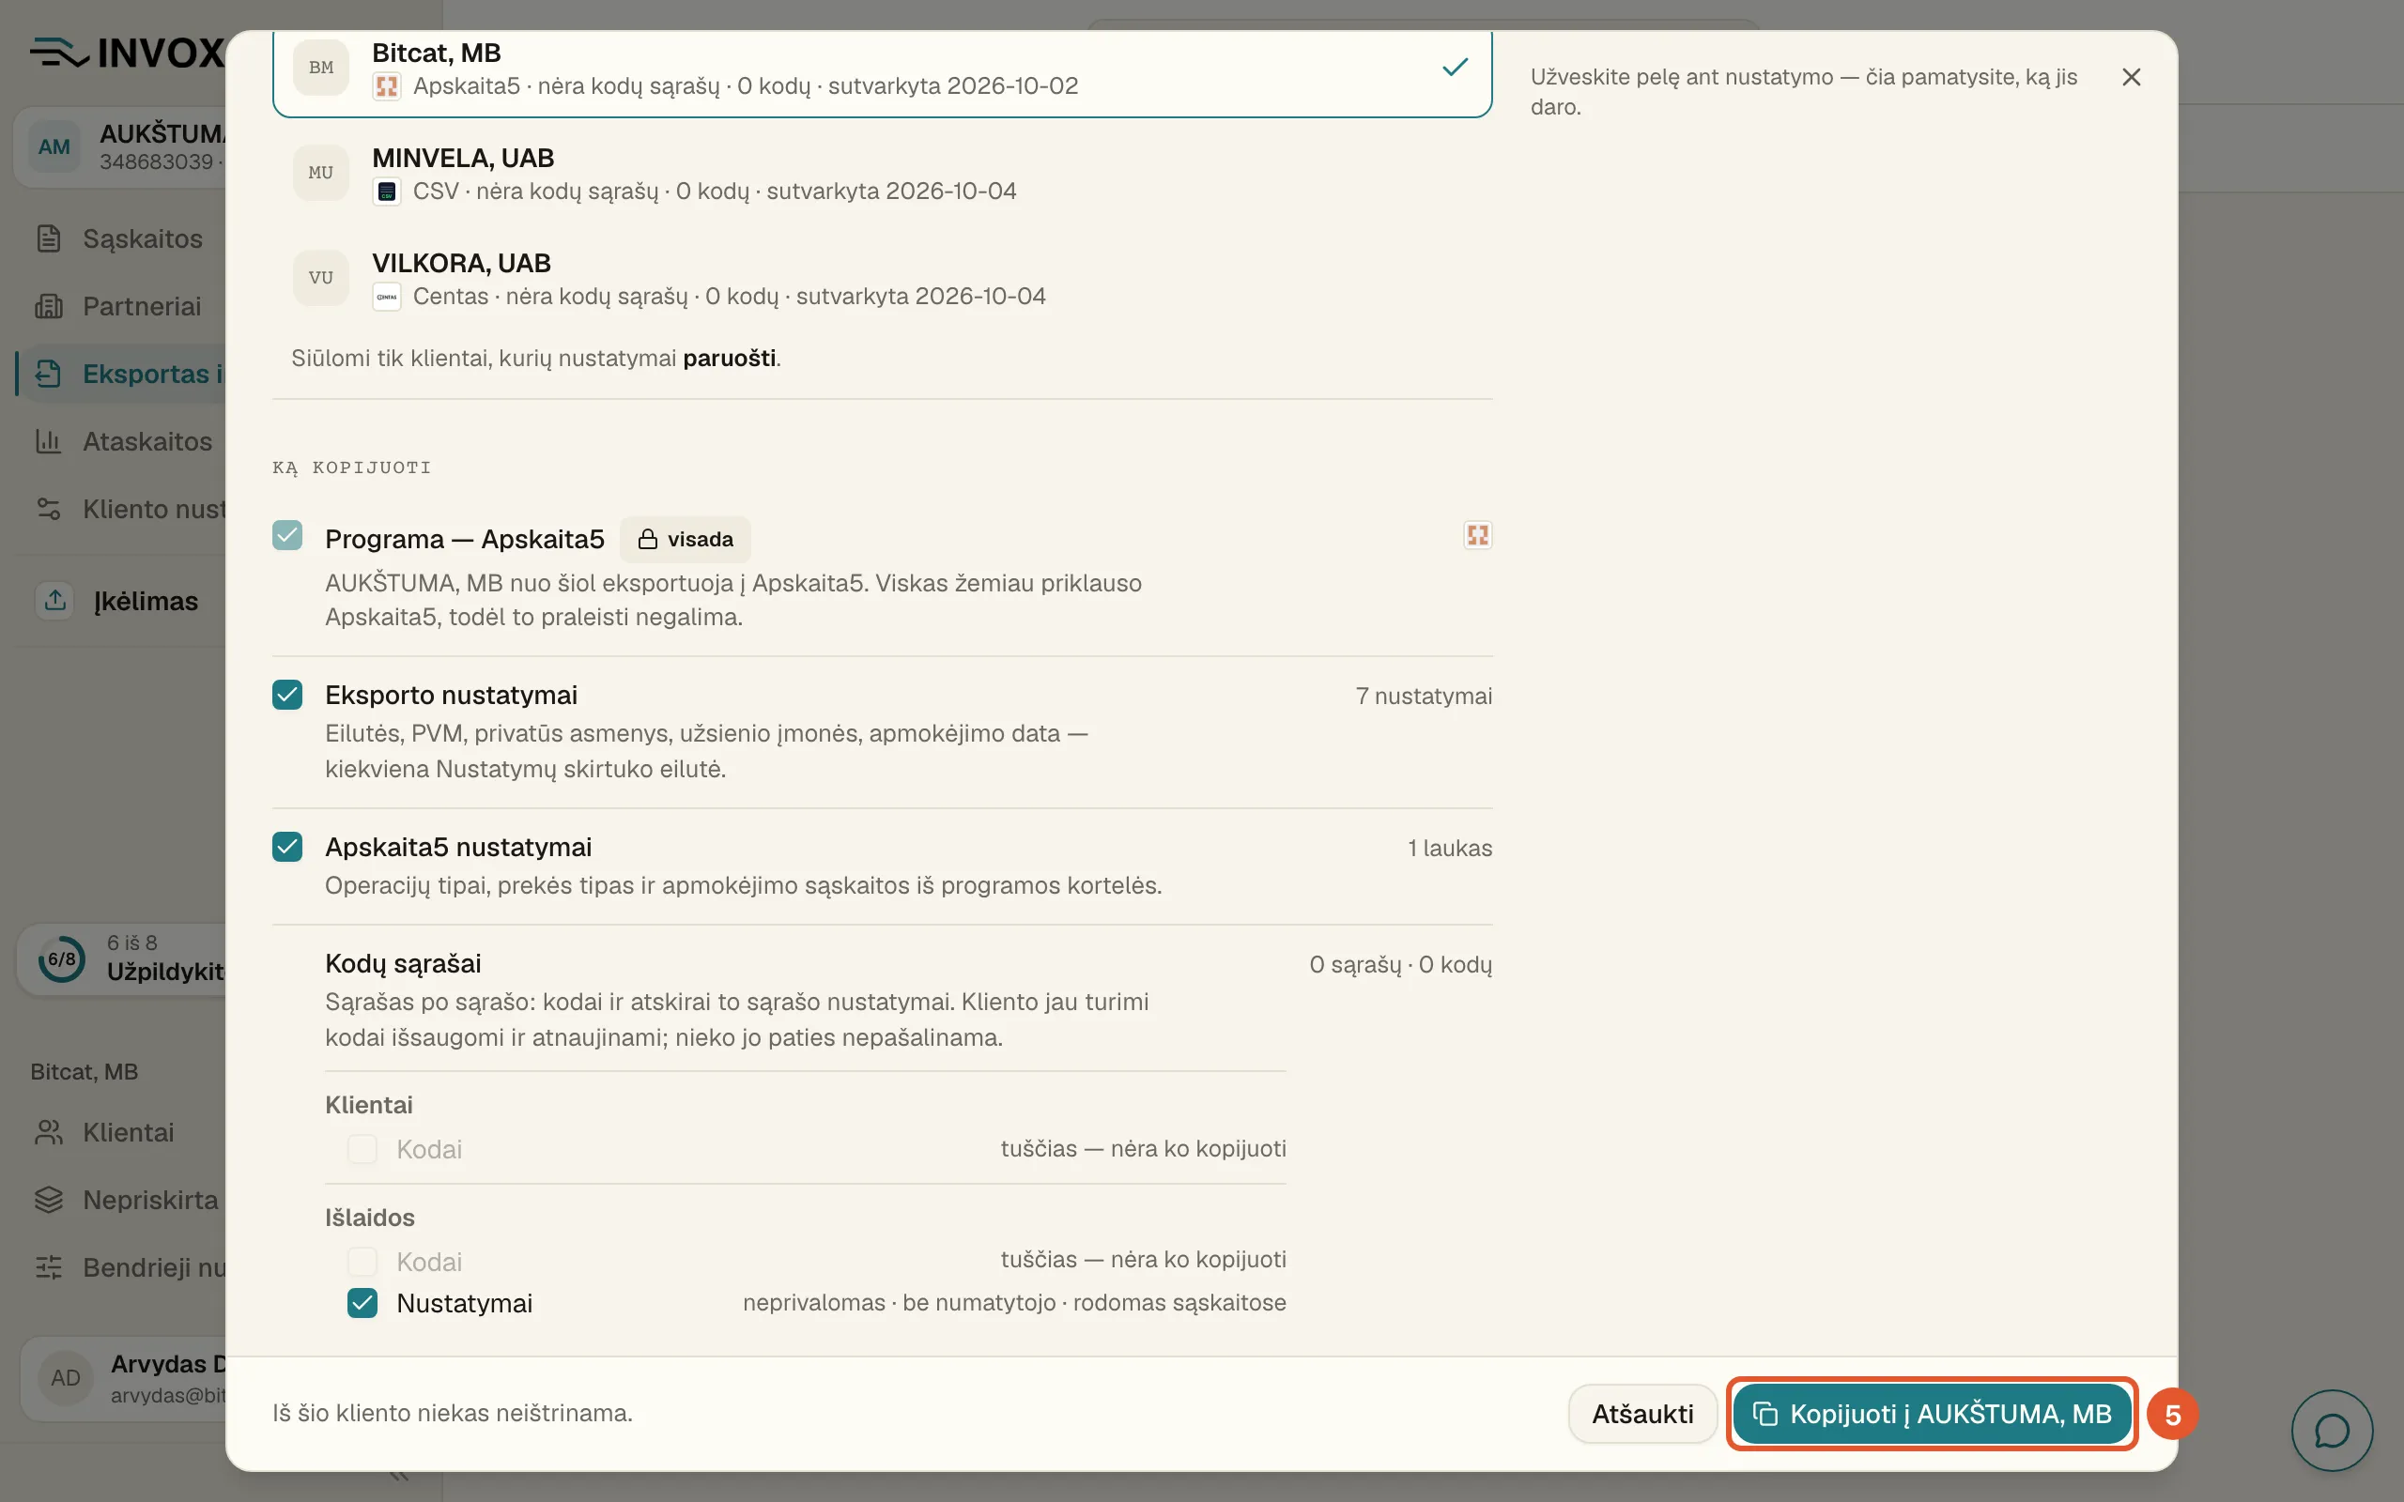
Task: Click the Atšaukti button
Action: tap(1642, 1414)
